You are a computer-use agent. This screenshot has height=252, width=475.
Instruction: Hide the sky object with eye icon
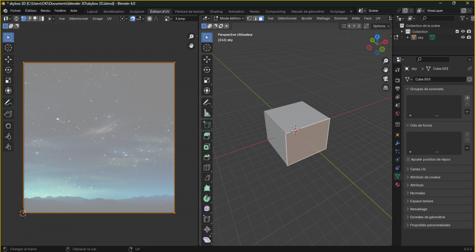(463, 37)
